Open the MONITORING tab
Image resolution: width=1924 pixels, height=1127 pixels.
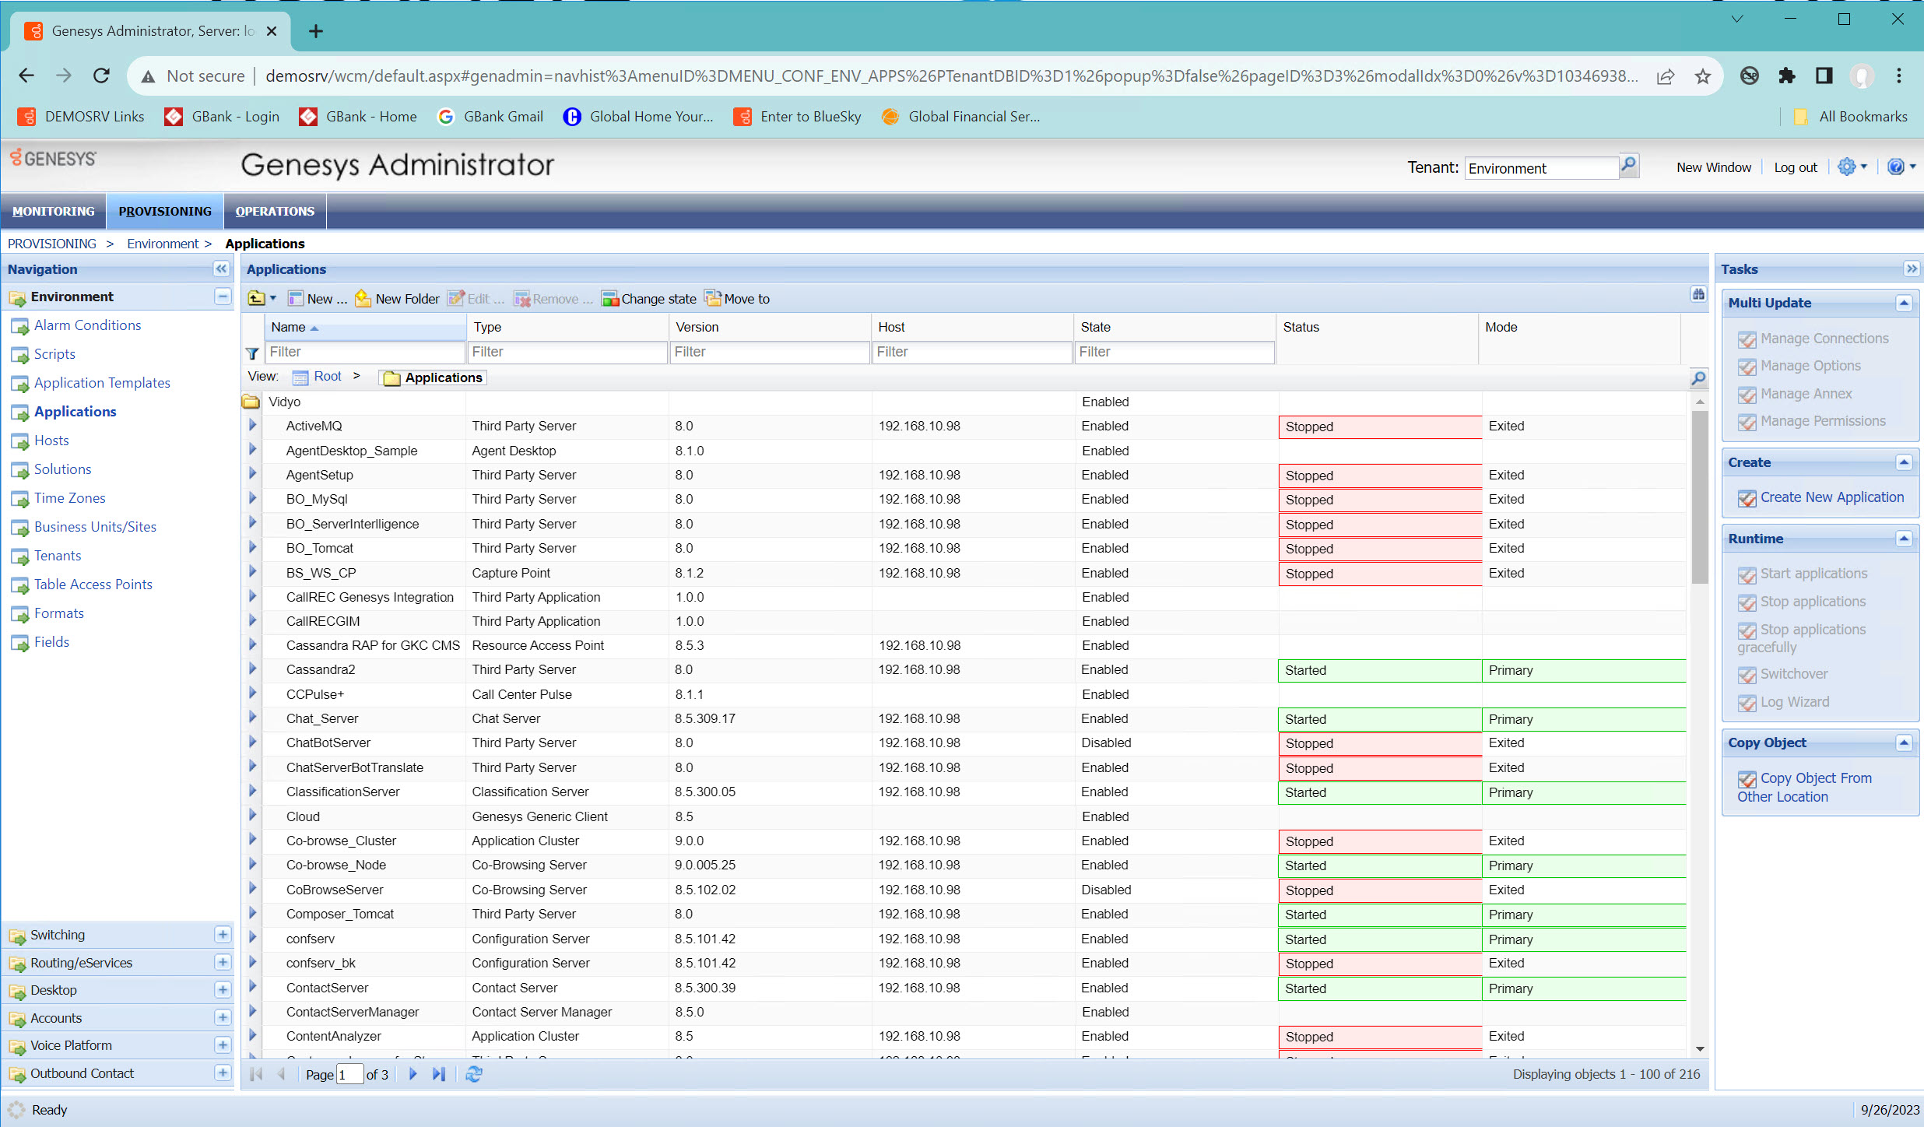point(54,211)
